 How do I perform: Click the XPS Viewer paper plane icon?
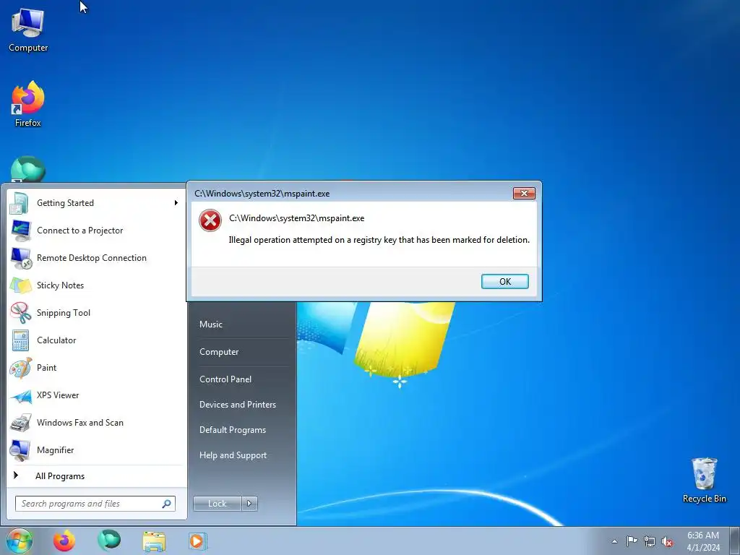tap(20, 395)
